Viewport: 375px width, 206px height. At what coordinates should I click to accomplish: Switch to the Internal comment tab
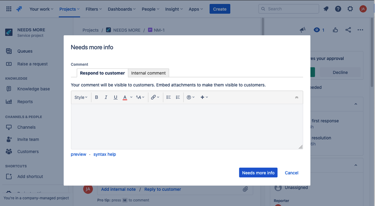coord(148,73)
